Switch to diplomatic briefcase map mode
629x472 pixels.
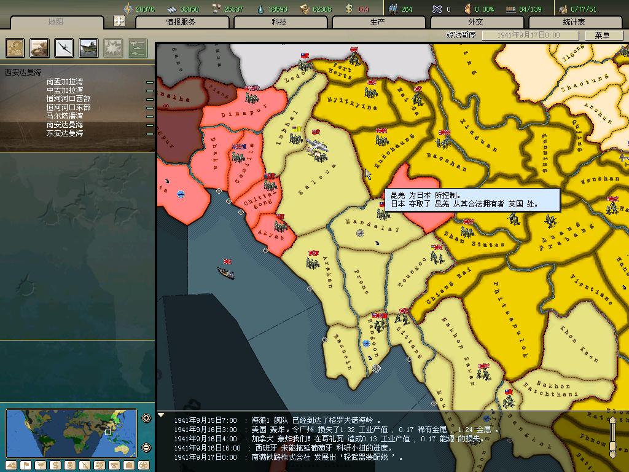[129, 465]
